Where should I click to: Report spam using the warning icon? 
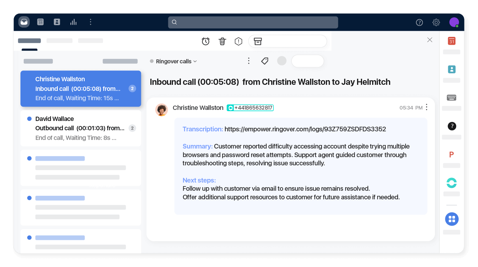coord(238,41)
